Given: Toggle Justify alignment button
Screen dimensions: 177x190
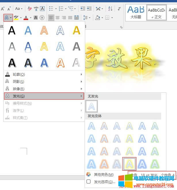Looking at the screenshot, I should (x=70, y=18).
